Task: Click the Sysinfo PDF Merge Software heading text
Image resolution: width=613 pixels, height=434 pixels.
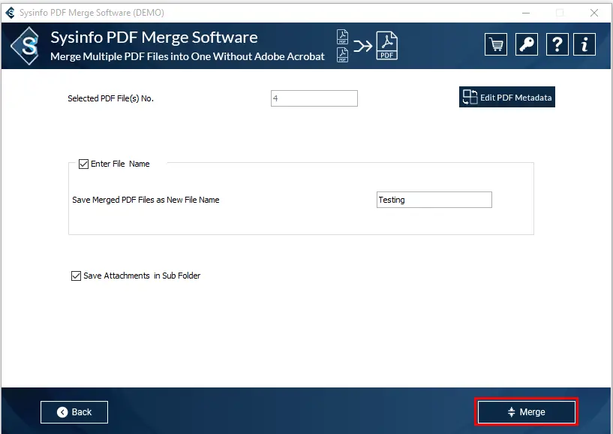Action: click(154, 38)
